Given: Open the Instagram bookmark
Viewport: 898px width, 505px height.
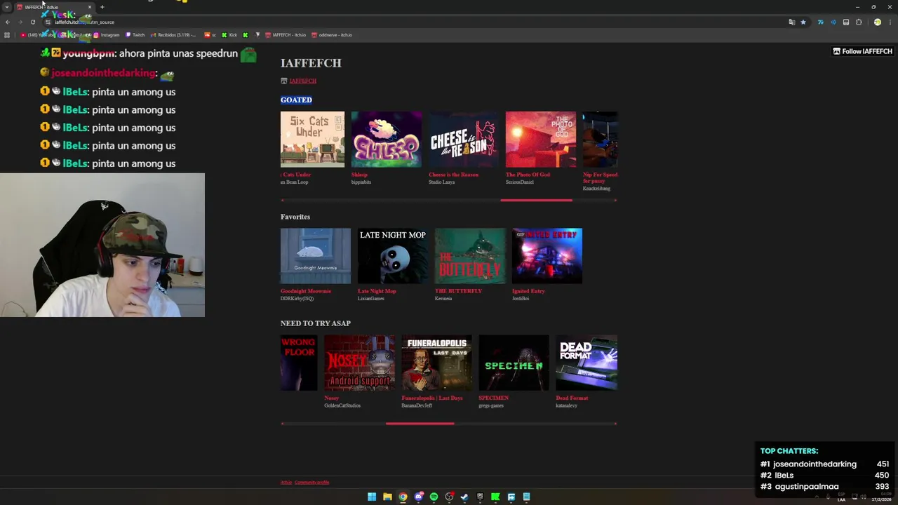Looking at the screenshot, I should click(x=105, y=35).
